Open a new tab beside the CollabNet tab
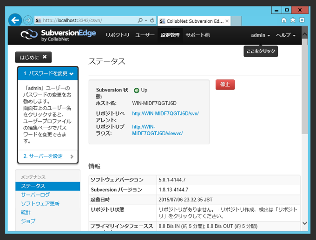The width and height of the screenshot is (316, 240). point(236,21)
